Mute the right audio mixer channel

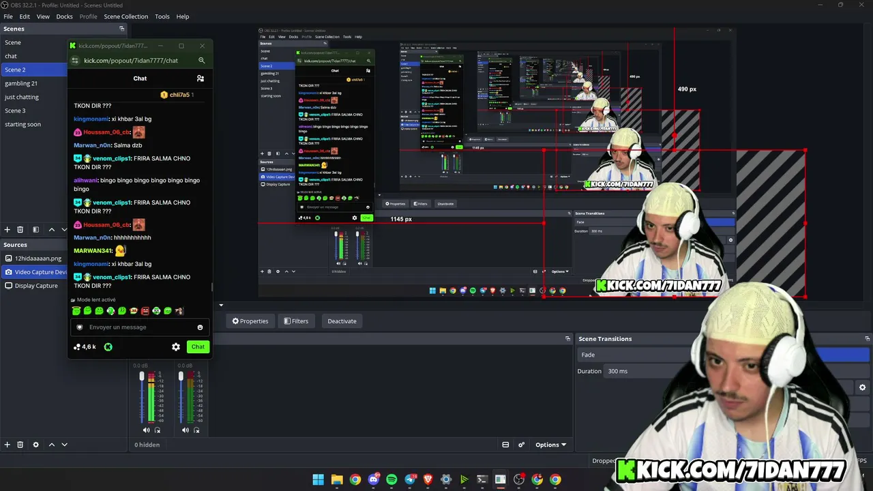pos(185,430)
